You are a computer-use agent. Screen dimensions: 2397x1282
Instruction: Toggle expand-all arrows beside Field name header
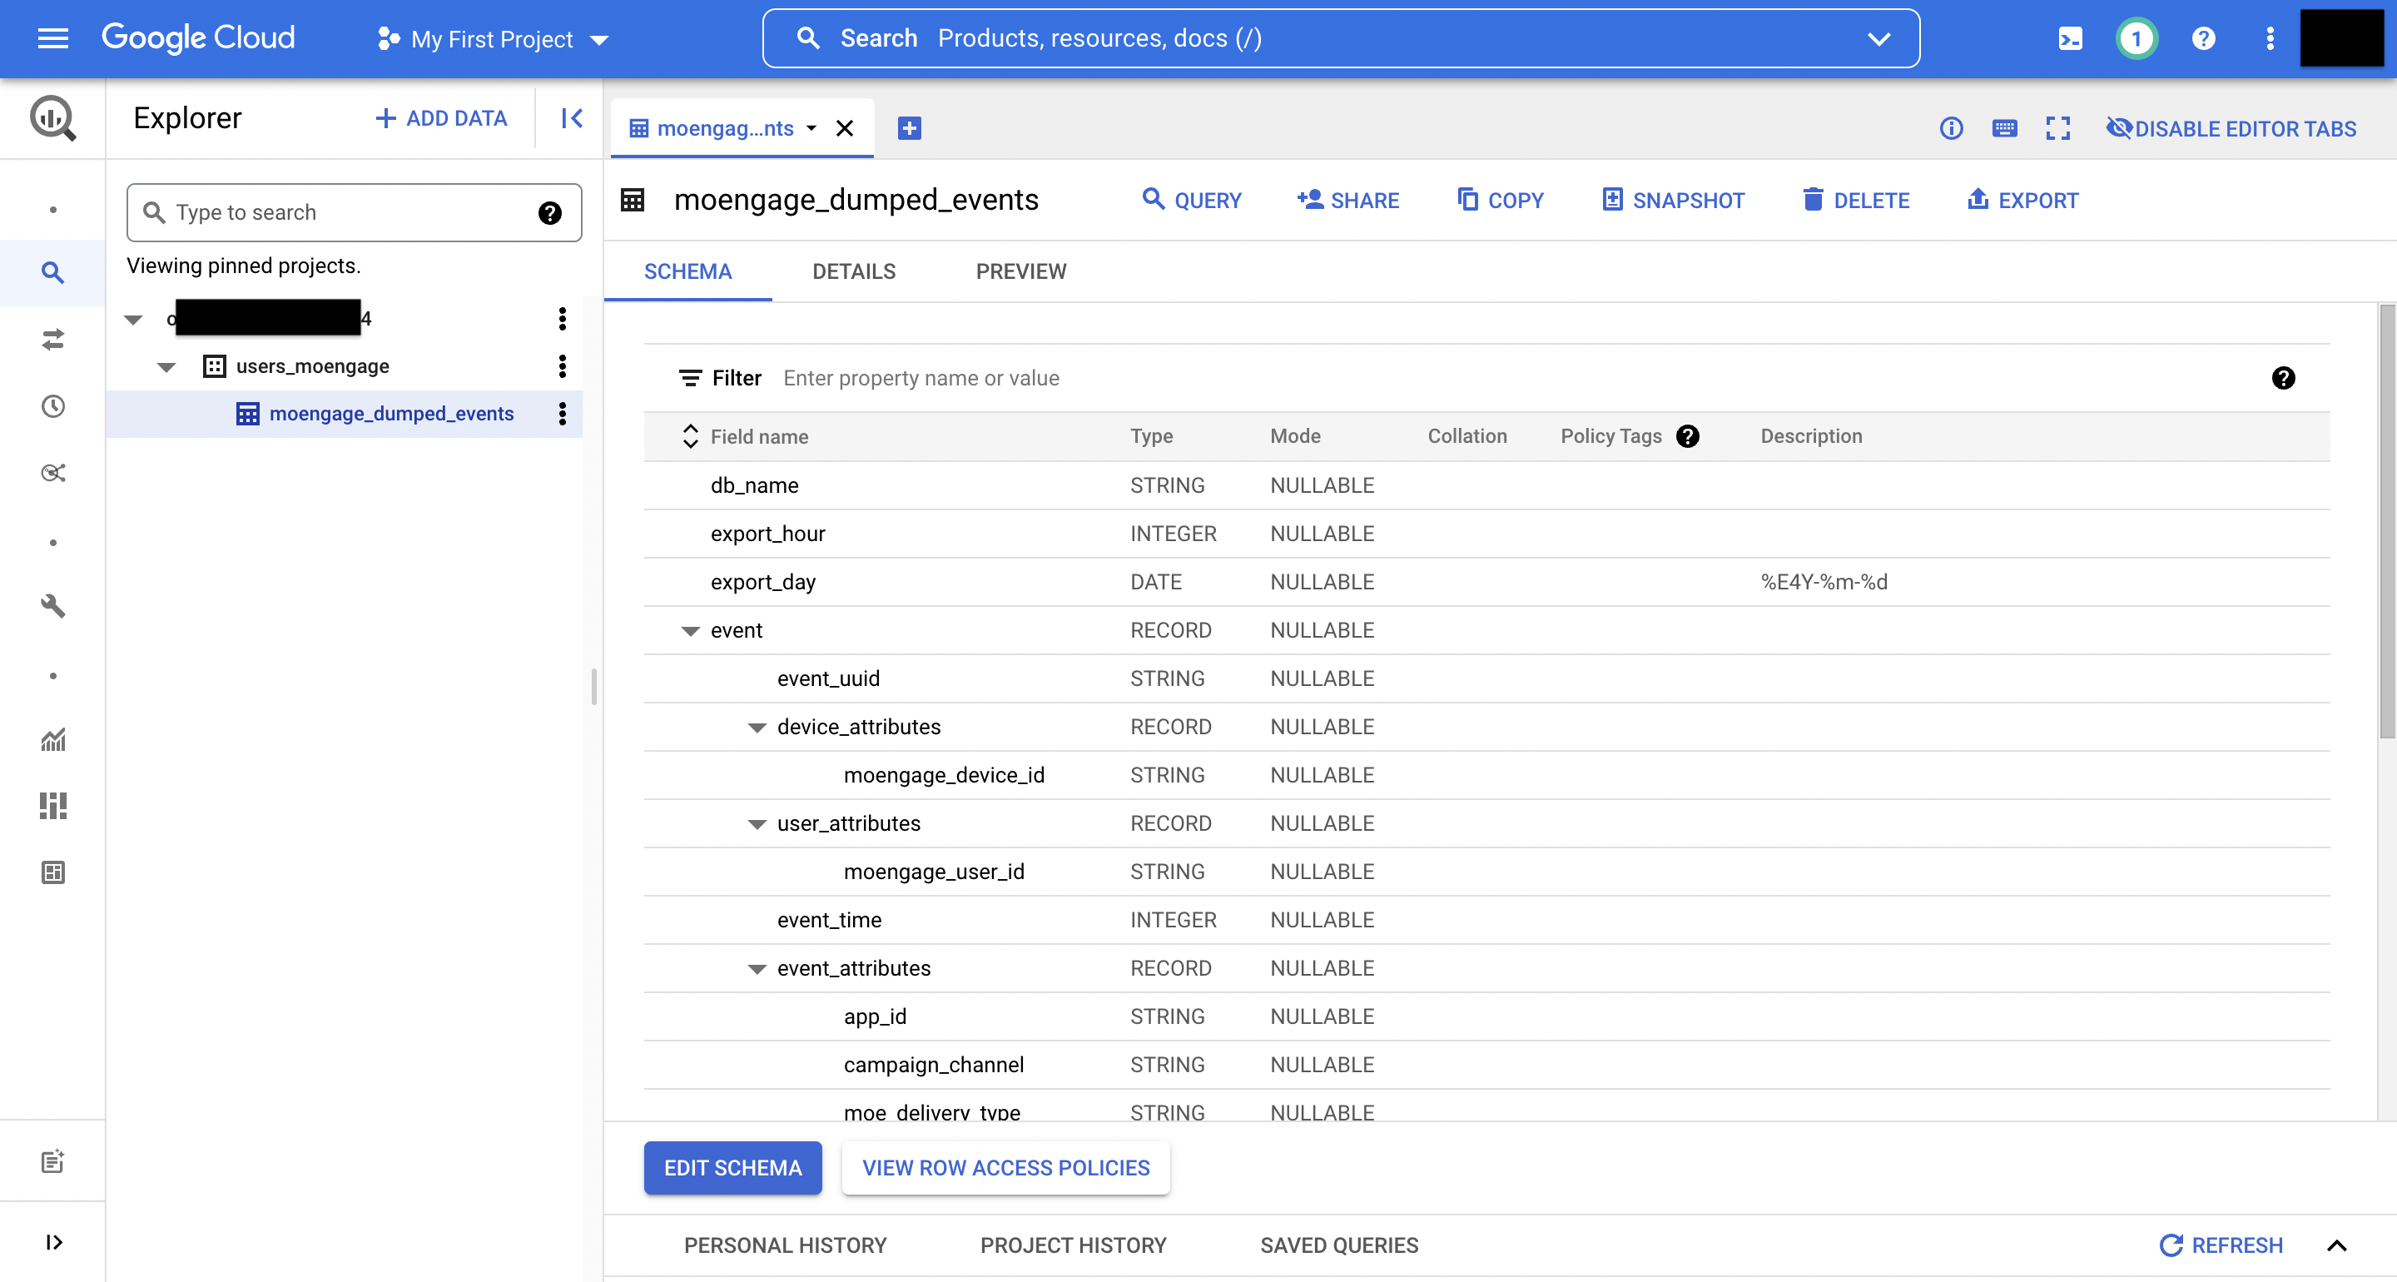[x=689, y=435]
